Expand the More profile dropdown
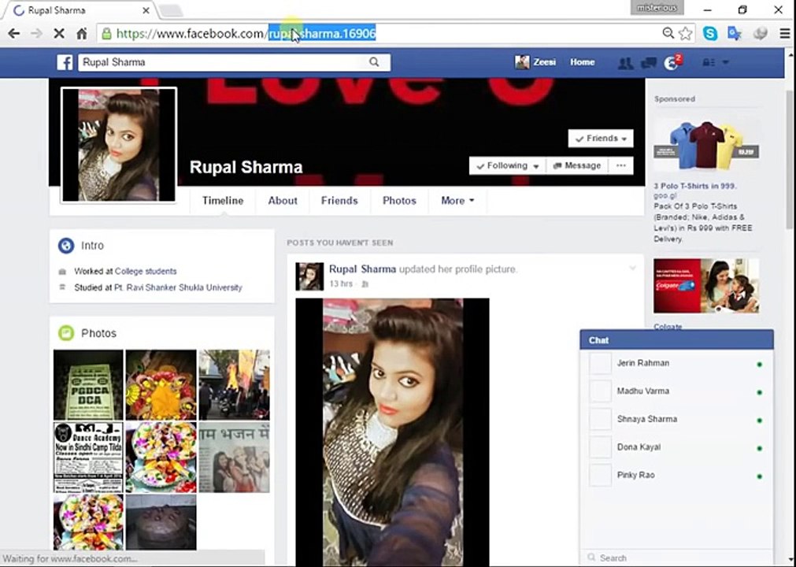This screenshot has width=796, height=567. click(457, 201)
